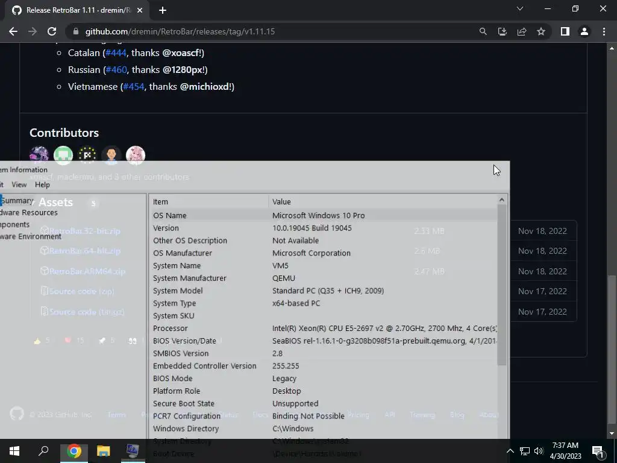This screenshot has width=617, height=463.
Task: Select the Version row
Action: (324, 228)
